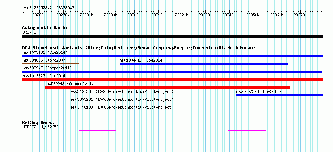Open the esv3305981 variant label

(x=122, y=99)
